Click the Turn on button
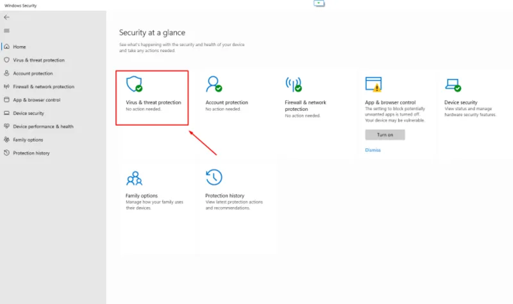This screenshot has height=304, width=513. (x=385, y=135)
